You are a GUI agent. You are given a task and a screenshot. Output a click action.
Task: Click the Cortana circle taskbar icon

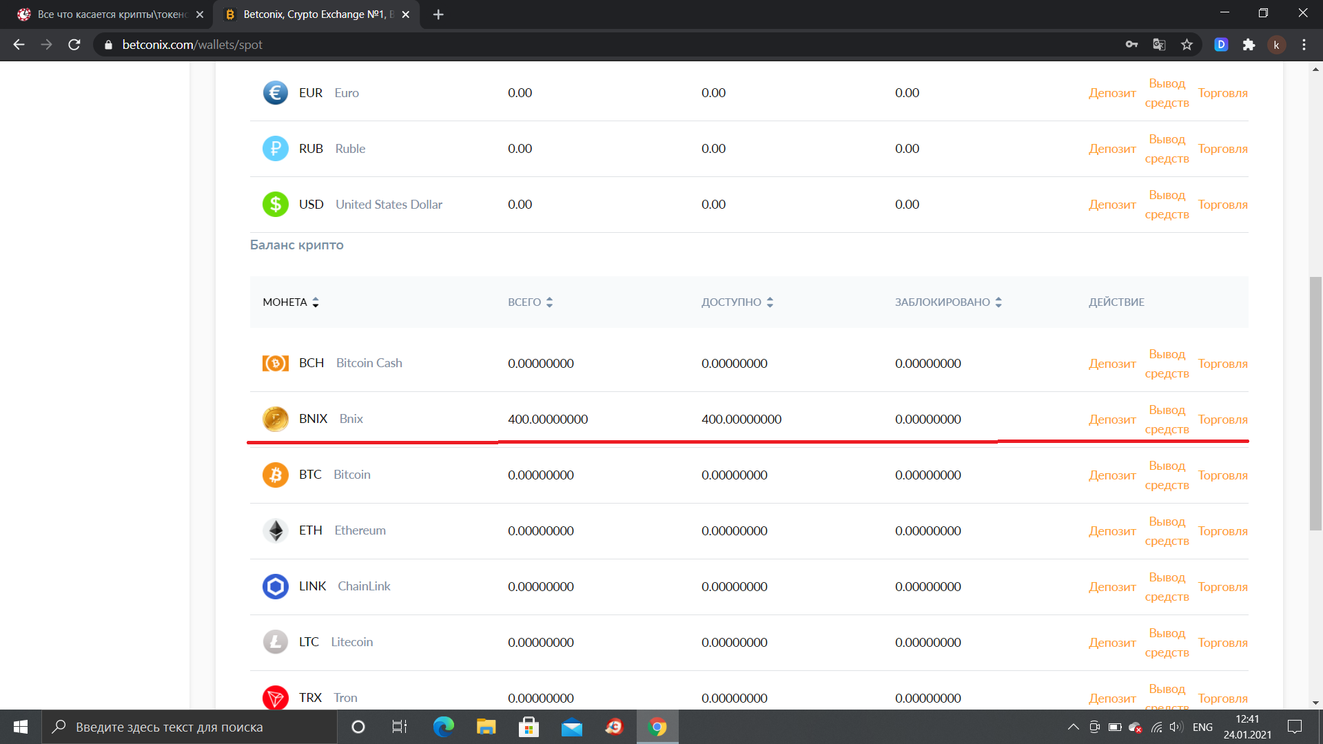358,727
